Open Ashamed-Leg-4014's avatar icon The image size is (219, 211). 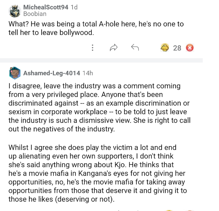click(x=14, y=73)
